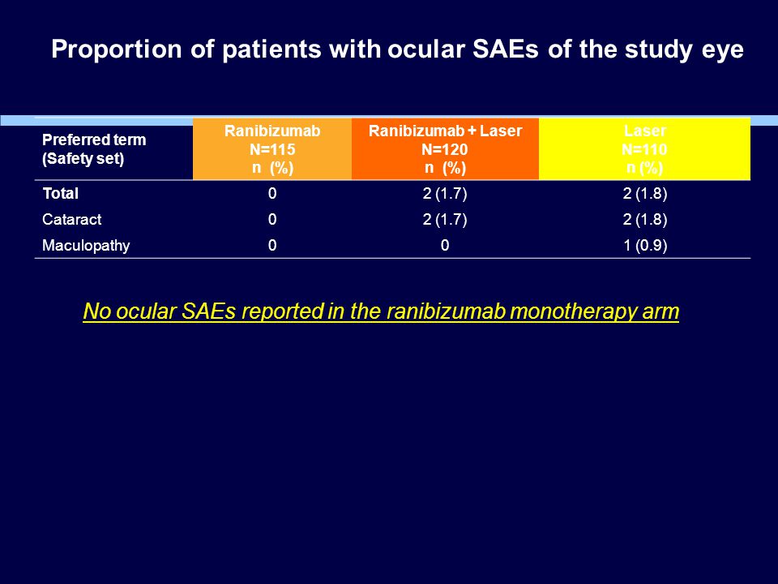Image resolution: width=778 pixels, height=584 pixels.
Task: Click Cataract 2 (1.8) cell in Laser column
Action: (645, 219)
